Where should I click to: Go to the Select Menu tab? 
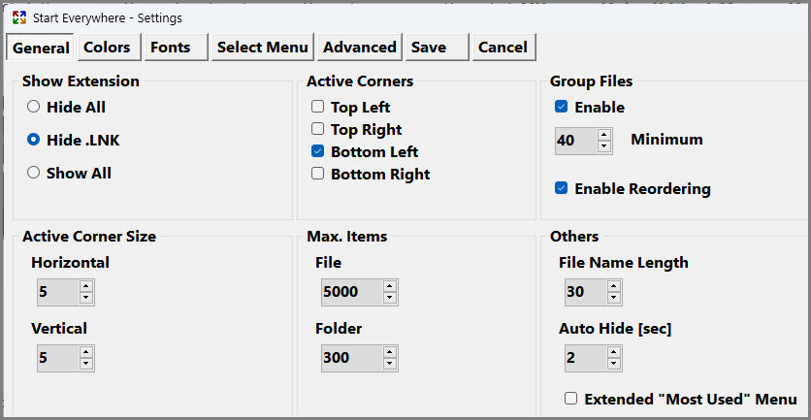pyautogui.click(x=262, y=47)
